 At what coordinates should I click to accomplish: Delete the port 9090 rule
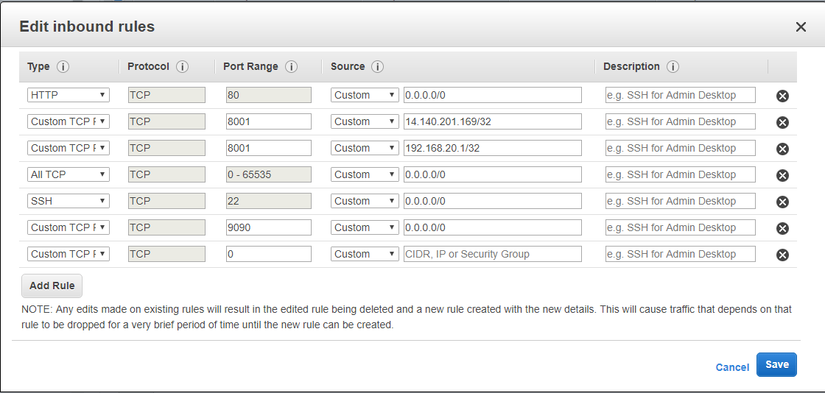[x=782, y=228]
